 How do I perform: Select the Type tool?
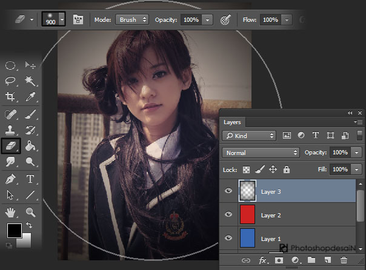coord(30,179)
